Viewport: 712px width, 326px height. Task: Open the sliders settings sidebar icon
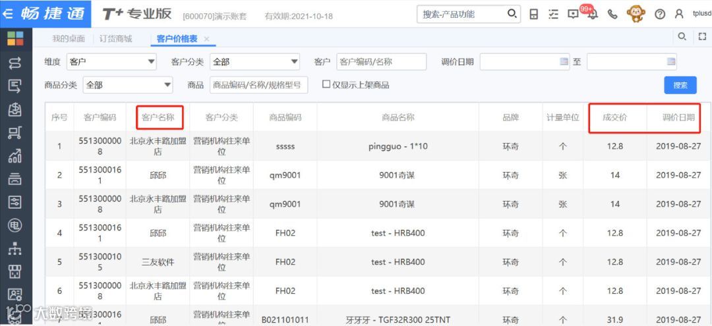tap(15, 202)
